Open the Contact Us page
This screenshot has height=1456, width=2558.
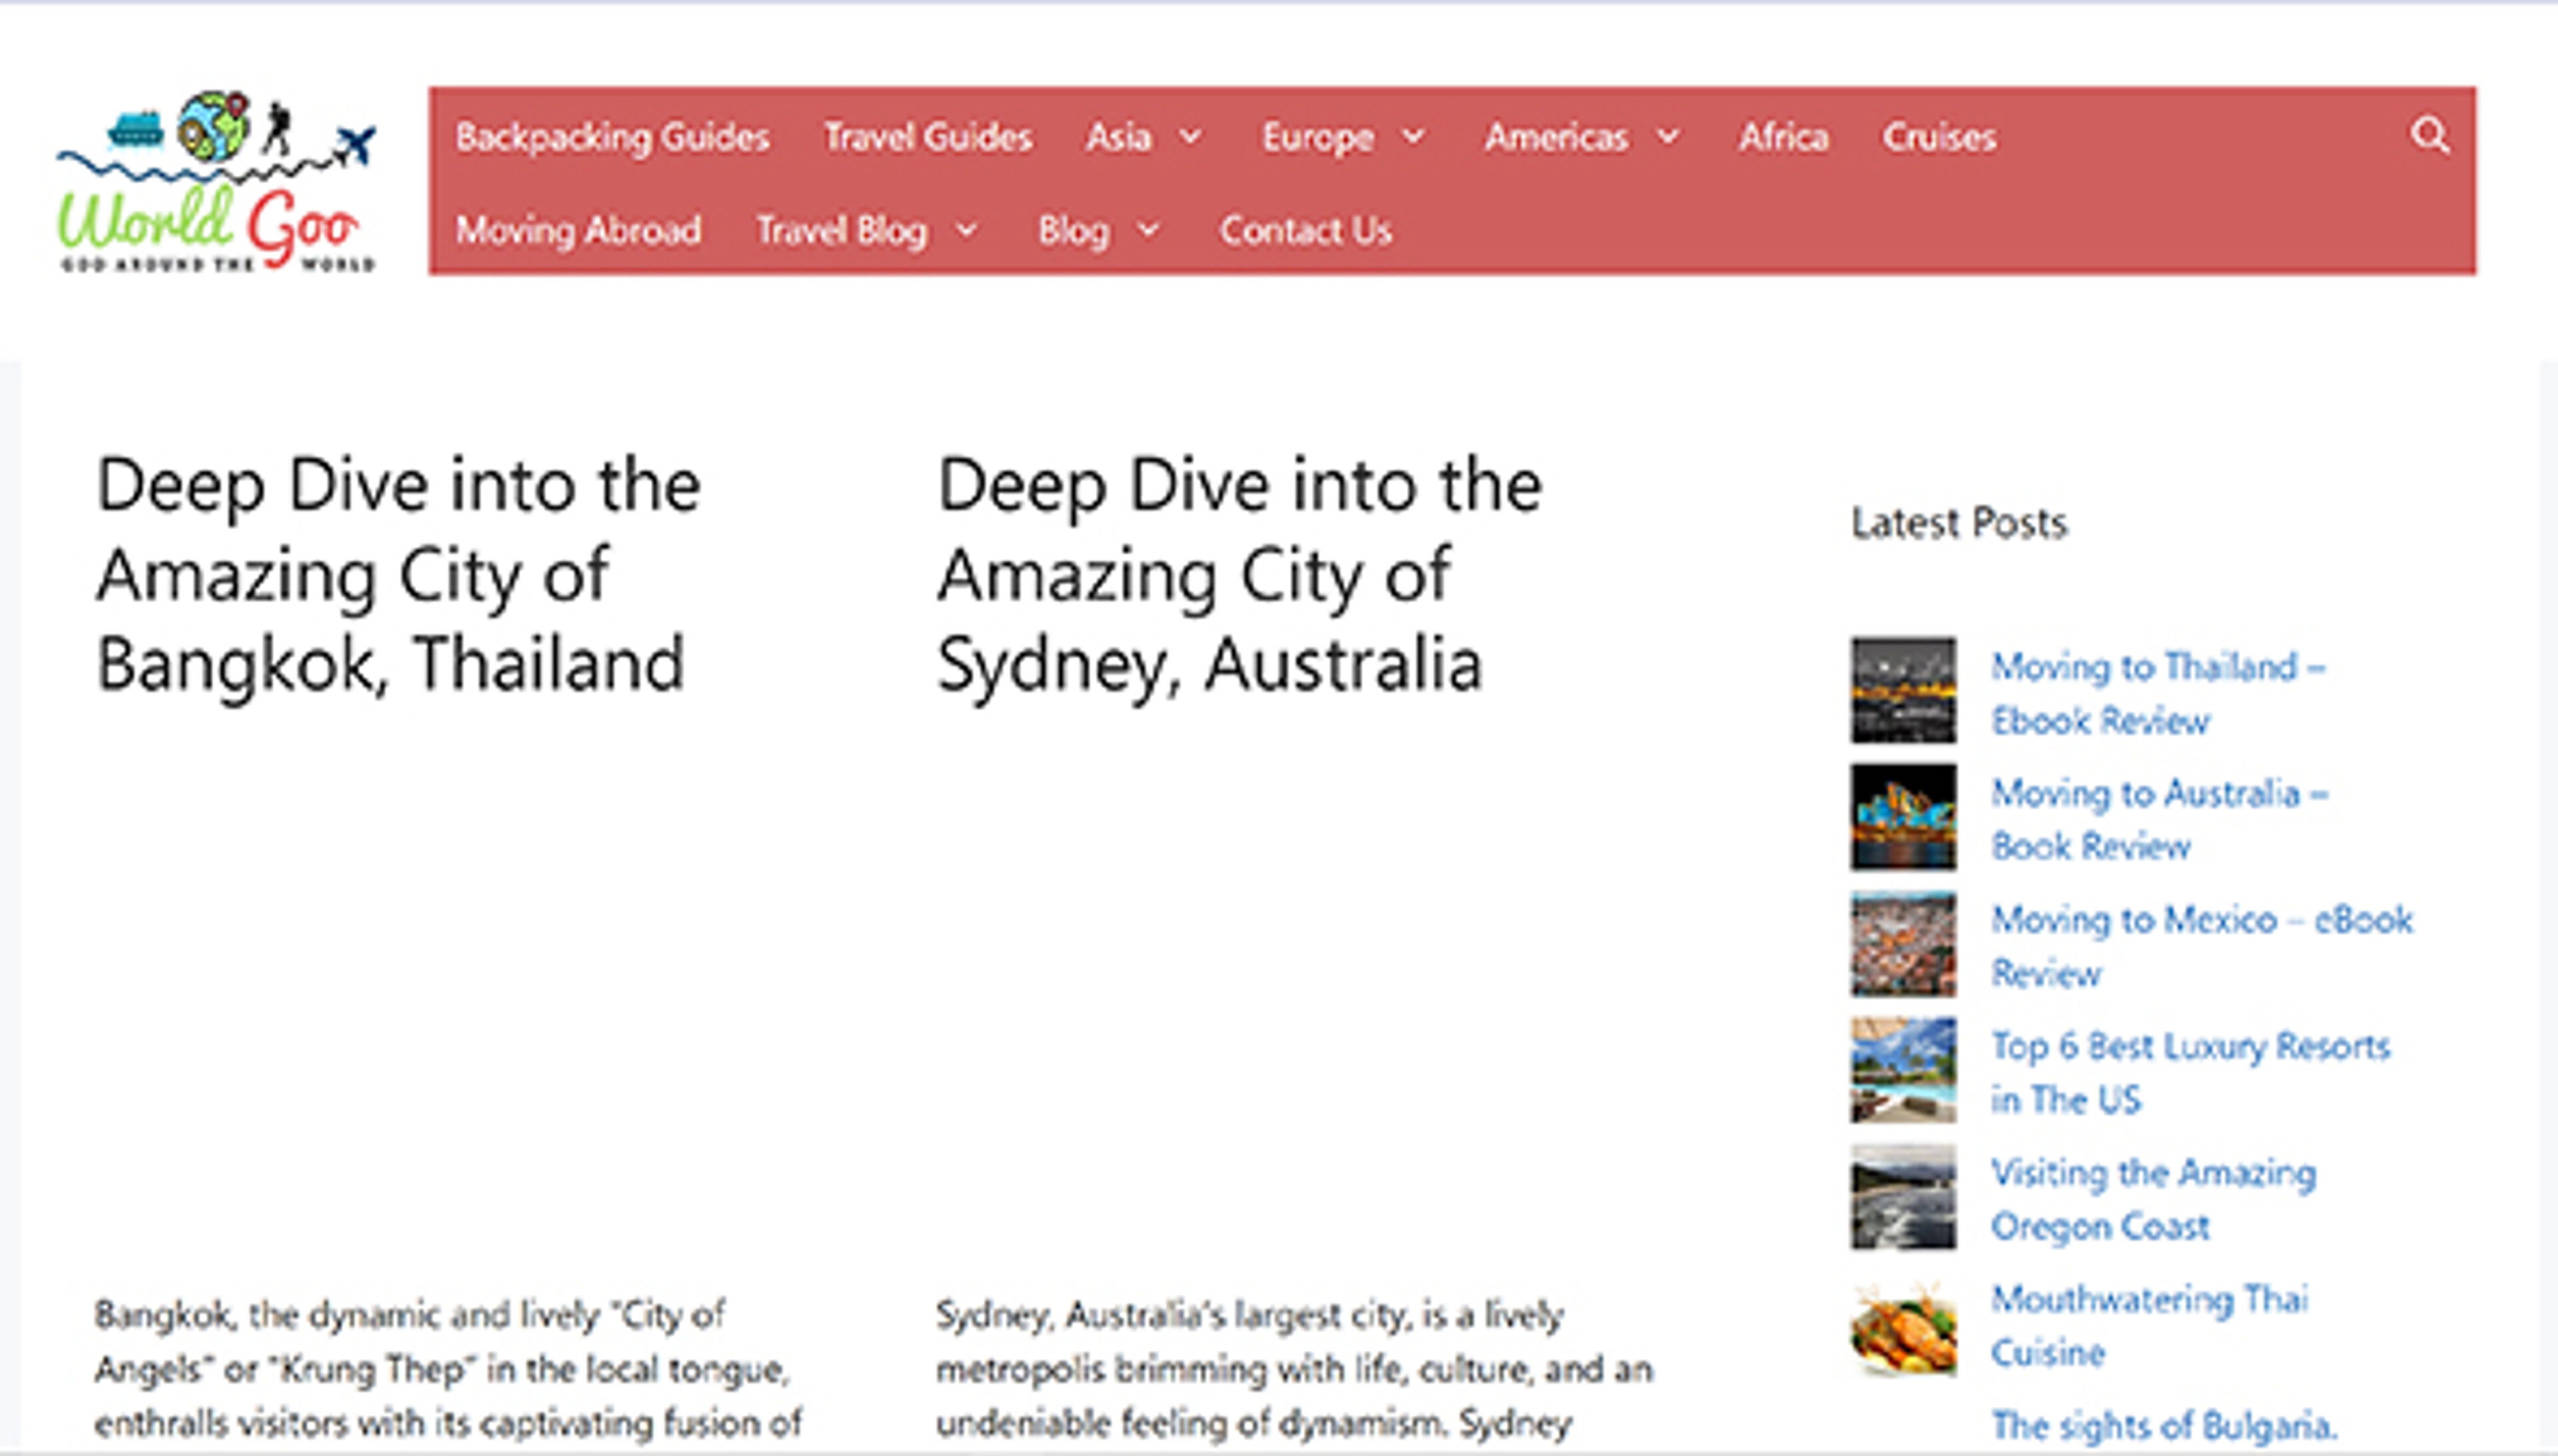click(x=1305, y=231)
